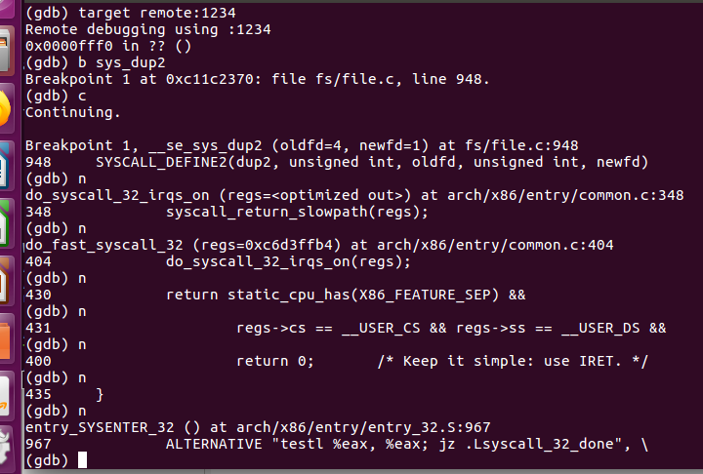
Task: Click the cursor at the last gdb prompt
Action: tap(82, 459)
